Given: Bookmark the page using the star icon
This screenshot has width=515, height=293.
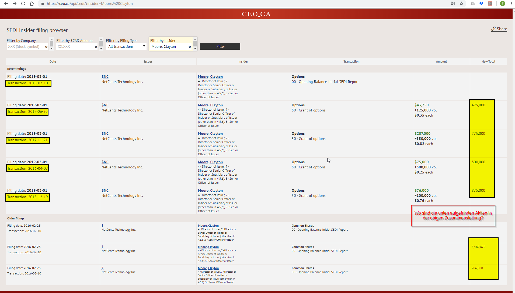Looking at the screenshot, I should (x=462, y=3).
